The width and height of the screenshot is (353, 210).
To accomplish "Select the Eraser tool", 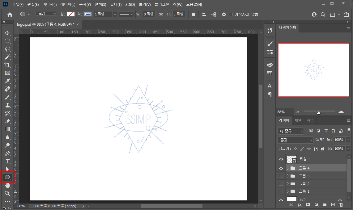I will (x=7, y=121).
